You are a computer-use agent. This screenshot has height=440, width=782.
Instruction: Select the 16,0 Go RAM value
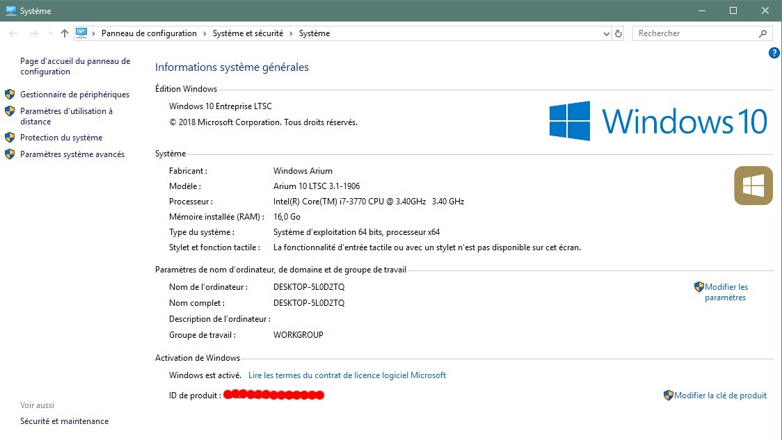coord(287,217)
